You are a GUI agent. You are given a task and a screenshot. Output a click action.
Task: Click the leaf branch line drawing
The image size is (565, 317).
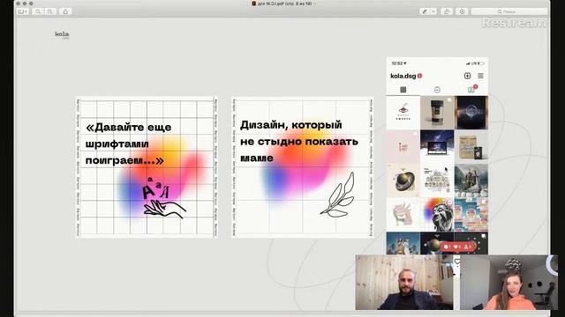337,195
